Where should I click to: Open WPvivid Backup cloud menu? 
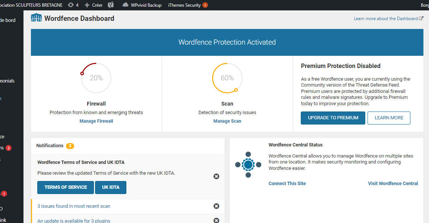[x=125, y=5]
